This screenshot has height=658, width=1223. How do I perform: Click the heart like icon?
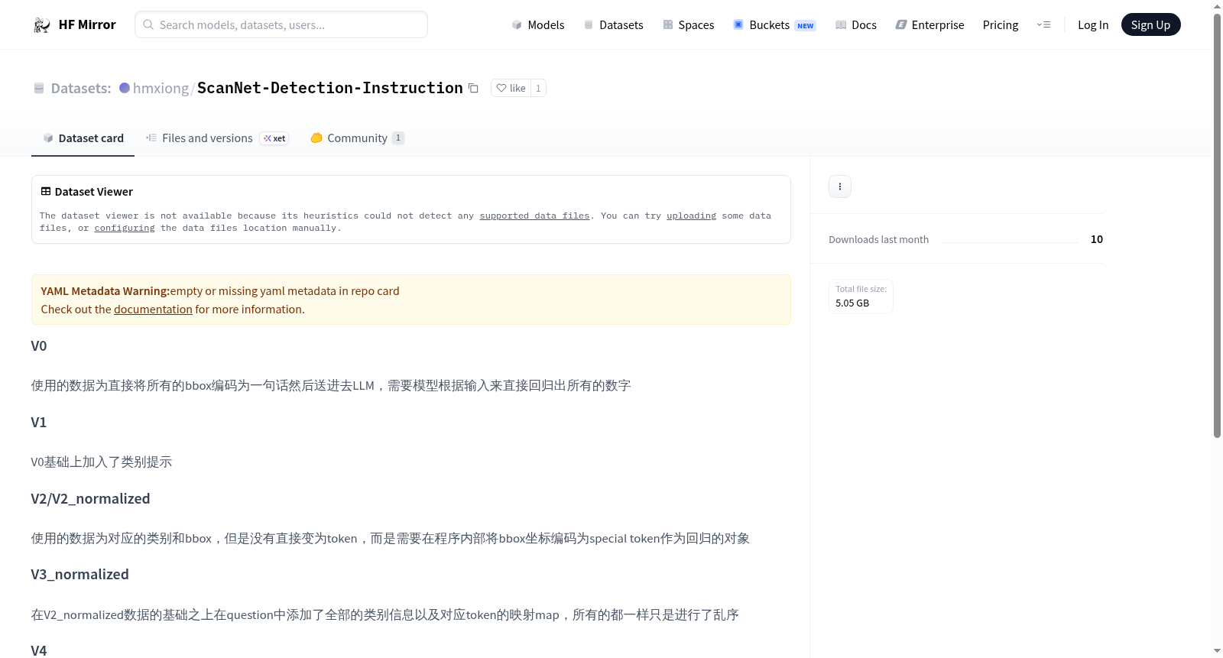coord(501,88)
